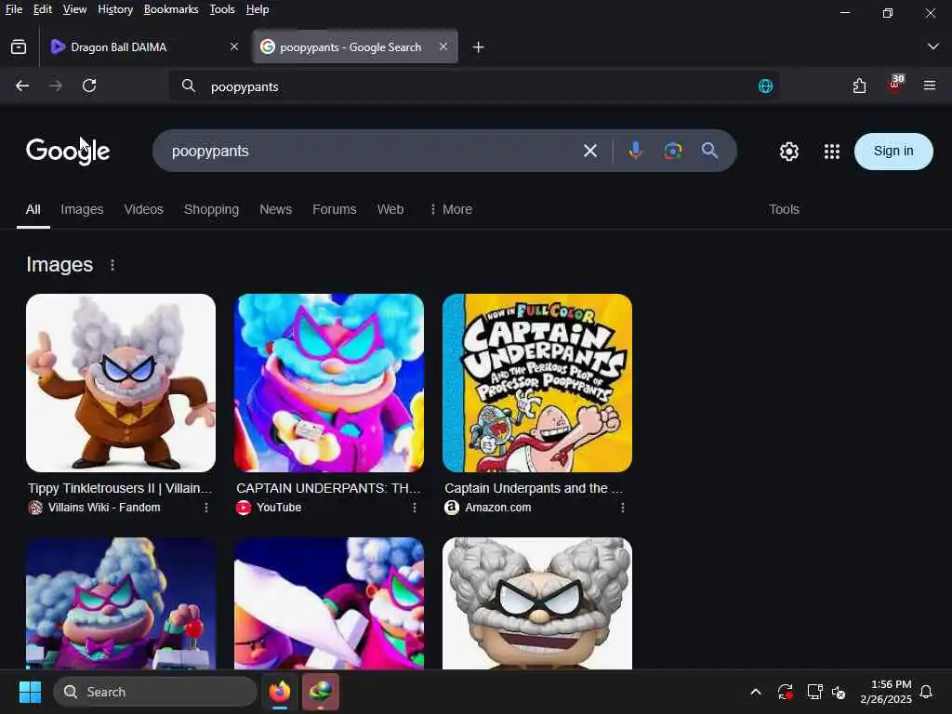952x714 pixels.
Task: Click the translate page globe icon
Action: pyautogui.click(x=766, y=86)
